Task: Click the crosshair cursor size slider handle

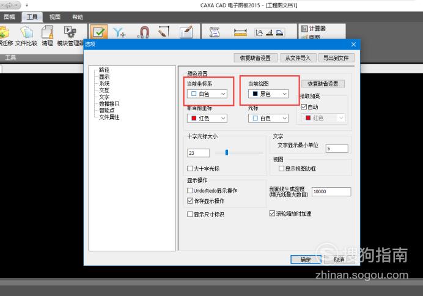Action: (x=227, y=153)
